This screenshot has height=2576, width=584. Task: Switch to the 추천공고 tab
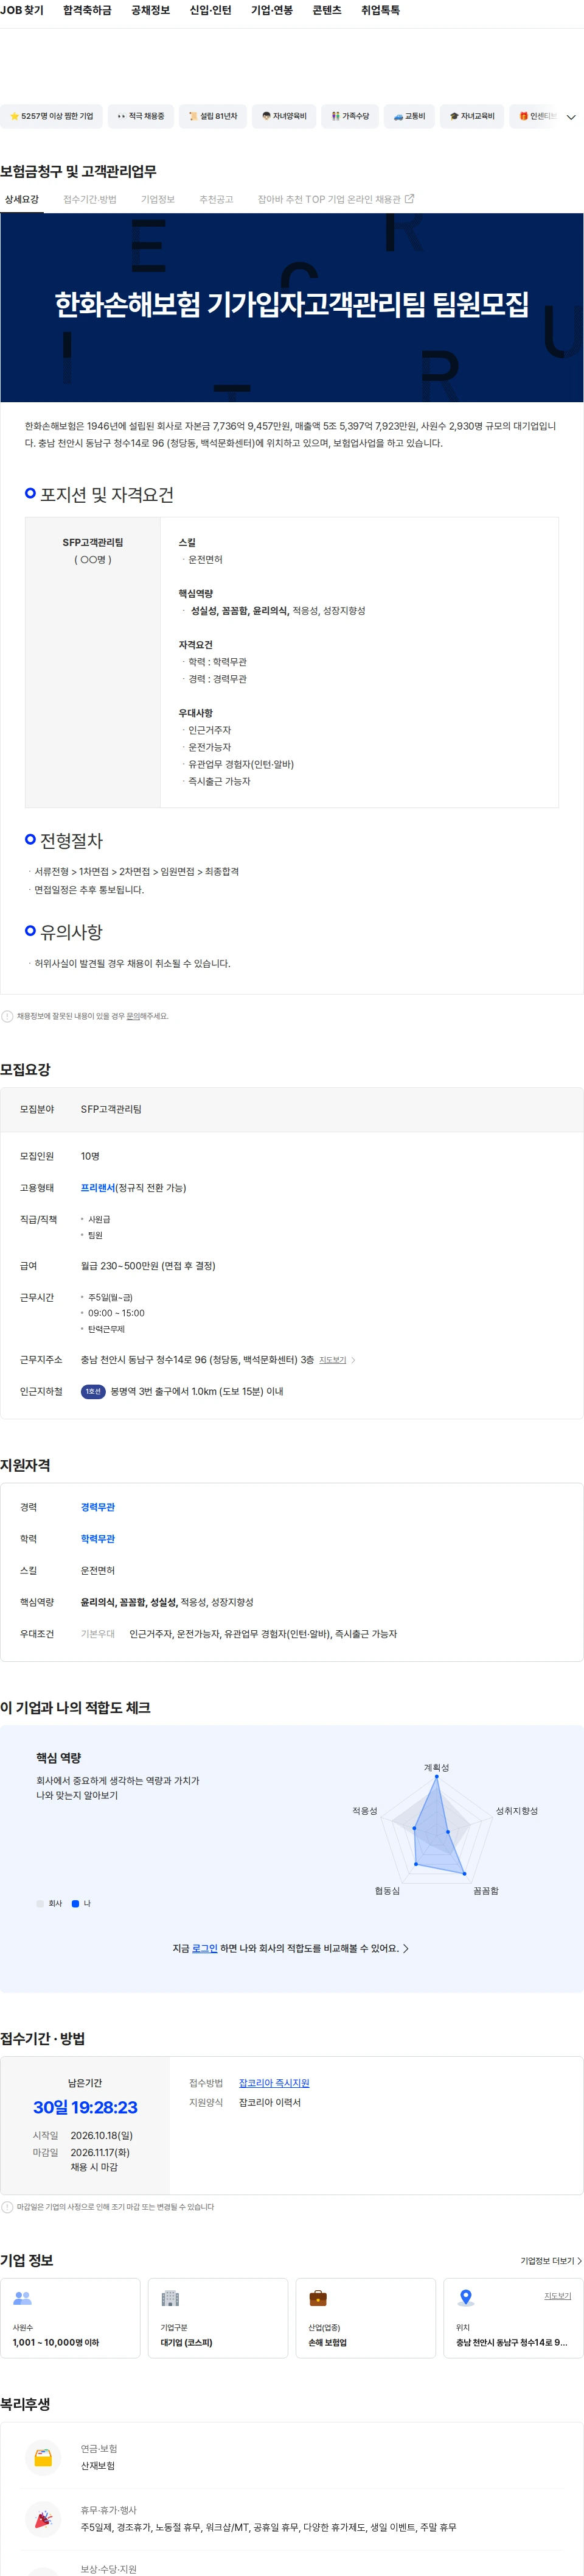(x=215, y=199)
